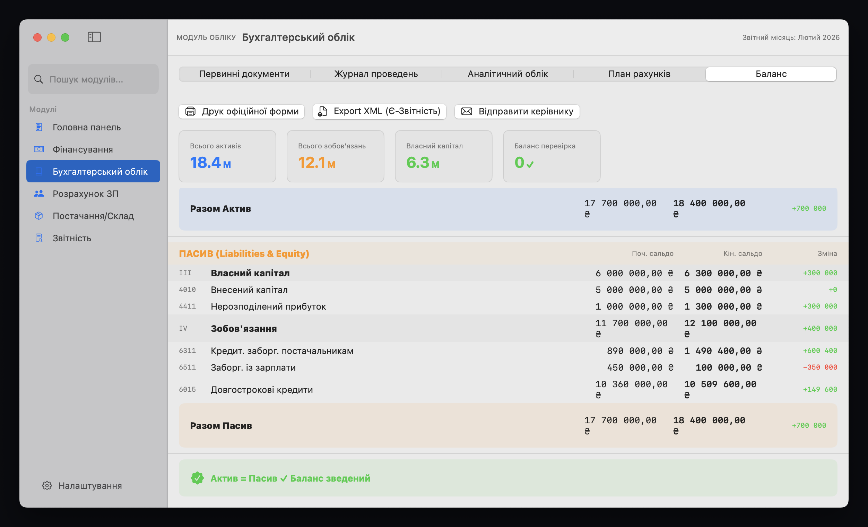
Task: Select Бухгалтерський облік sidebar module
Action: point(93,172)
